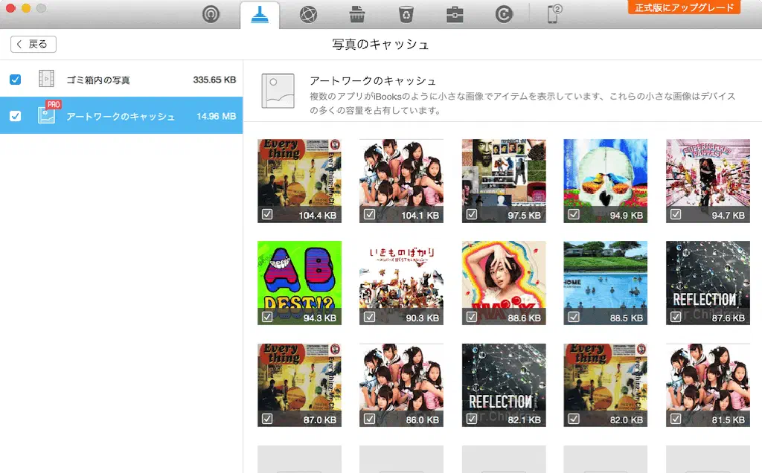Click the 88.6 KB red-haired portrait thumbnail
The width and height of the screenshot is (762, 473).
click(503, 276)
